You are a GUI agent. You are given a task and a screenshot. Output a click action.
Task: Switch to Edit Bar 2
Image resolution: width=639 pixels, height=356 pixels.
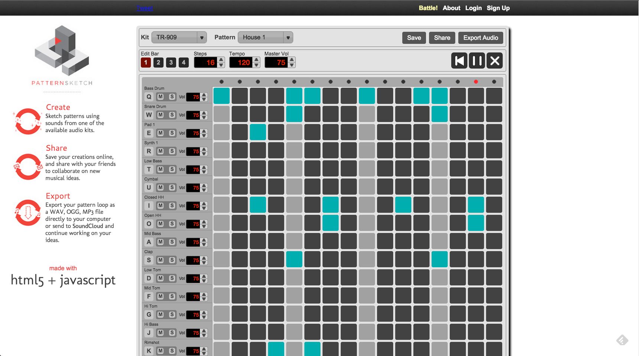tap(158, 62)
